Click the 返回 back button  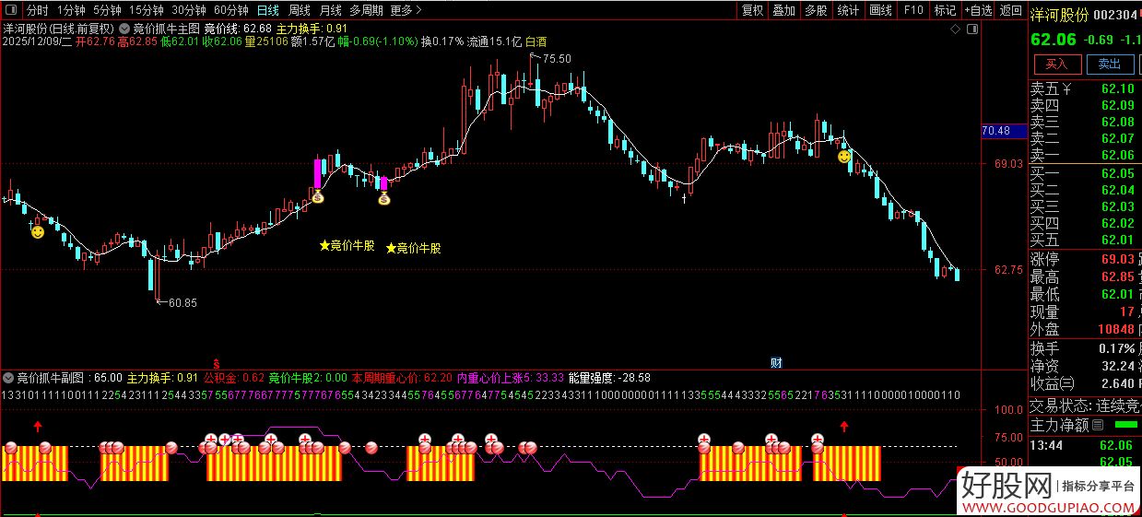tap(1010, 11)
